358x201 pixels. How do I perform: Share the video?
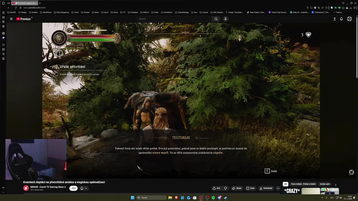237,188
